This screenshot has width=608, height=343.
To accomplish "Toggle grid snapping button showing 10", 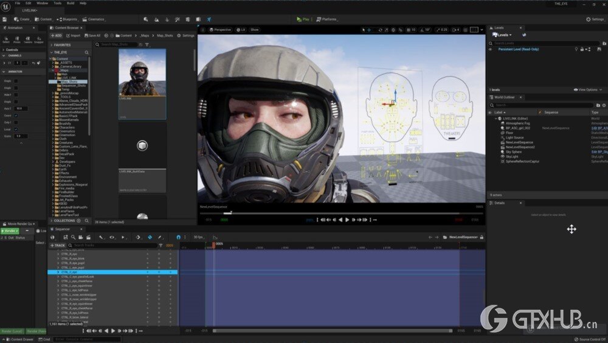I will (410, 29).
